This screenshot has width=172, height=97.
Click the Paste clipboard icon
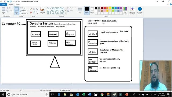pyautogui.click(x=3, y=9)
